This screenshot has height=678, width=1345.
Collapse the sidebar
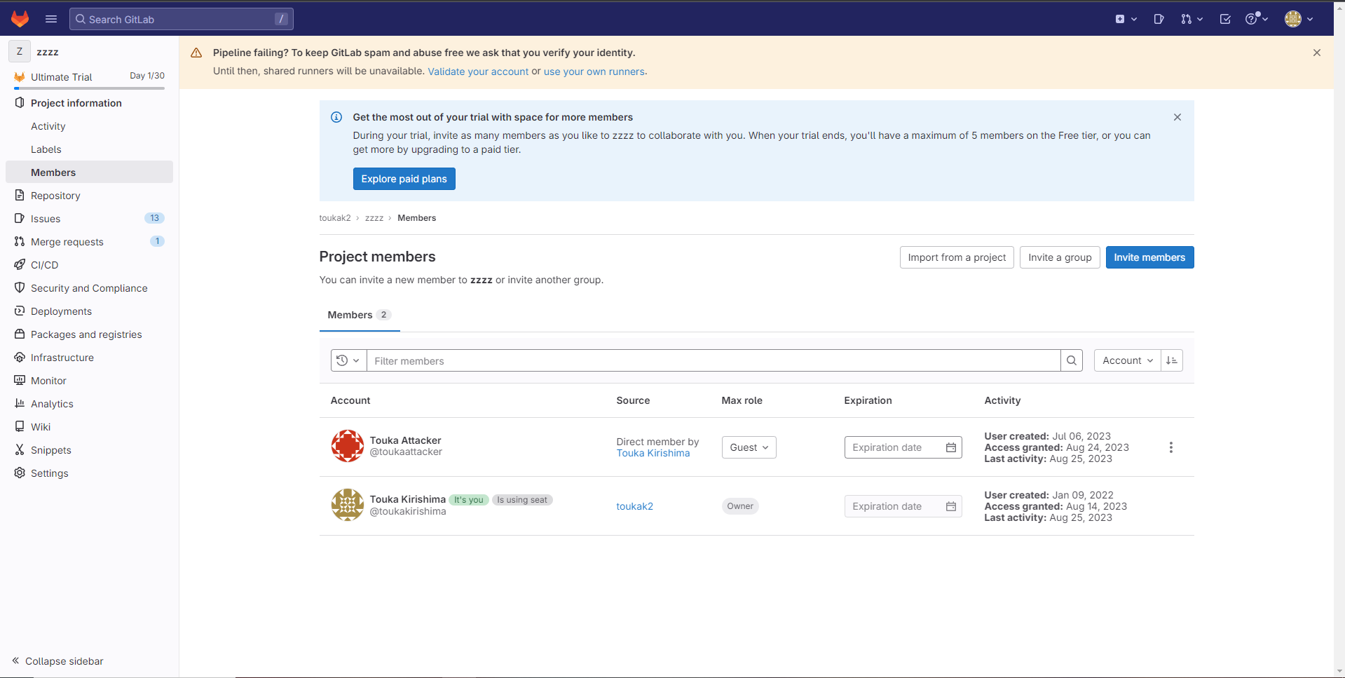pyautogui.click(x=57, y=661)
